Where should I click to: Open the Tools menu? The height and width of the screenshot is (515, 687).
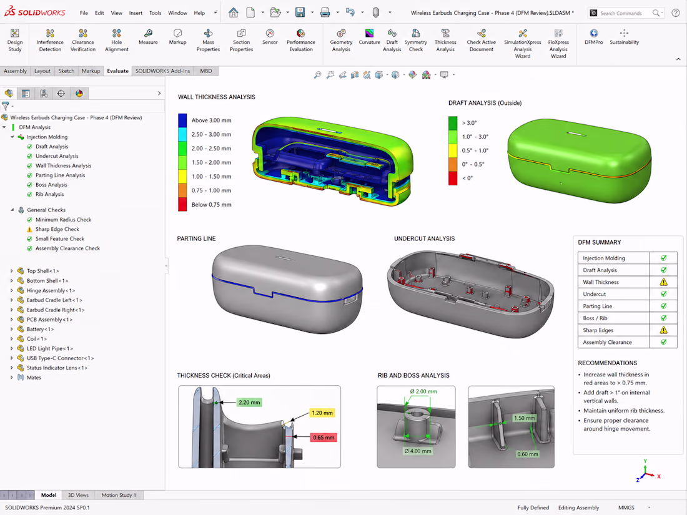155,13
